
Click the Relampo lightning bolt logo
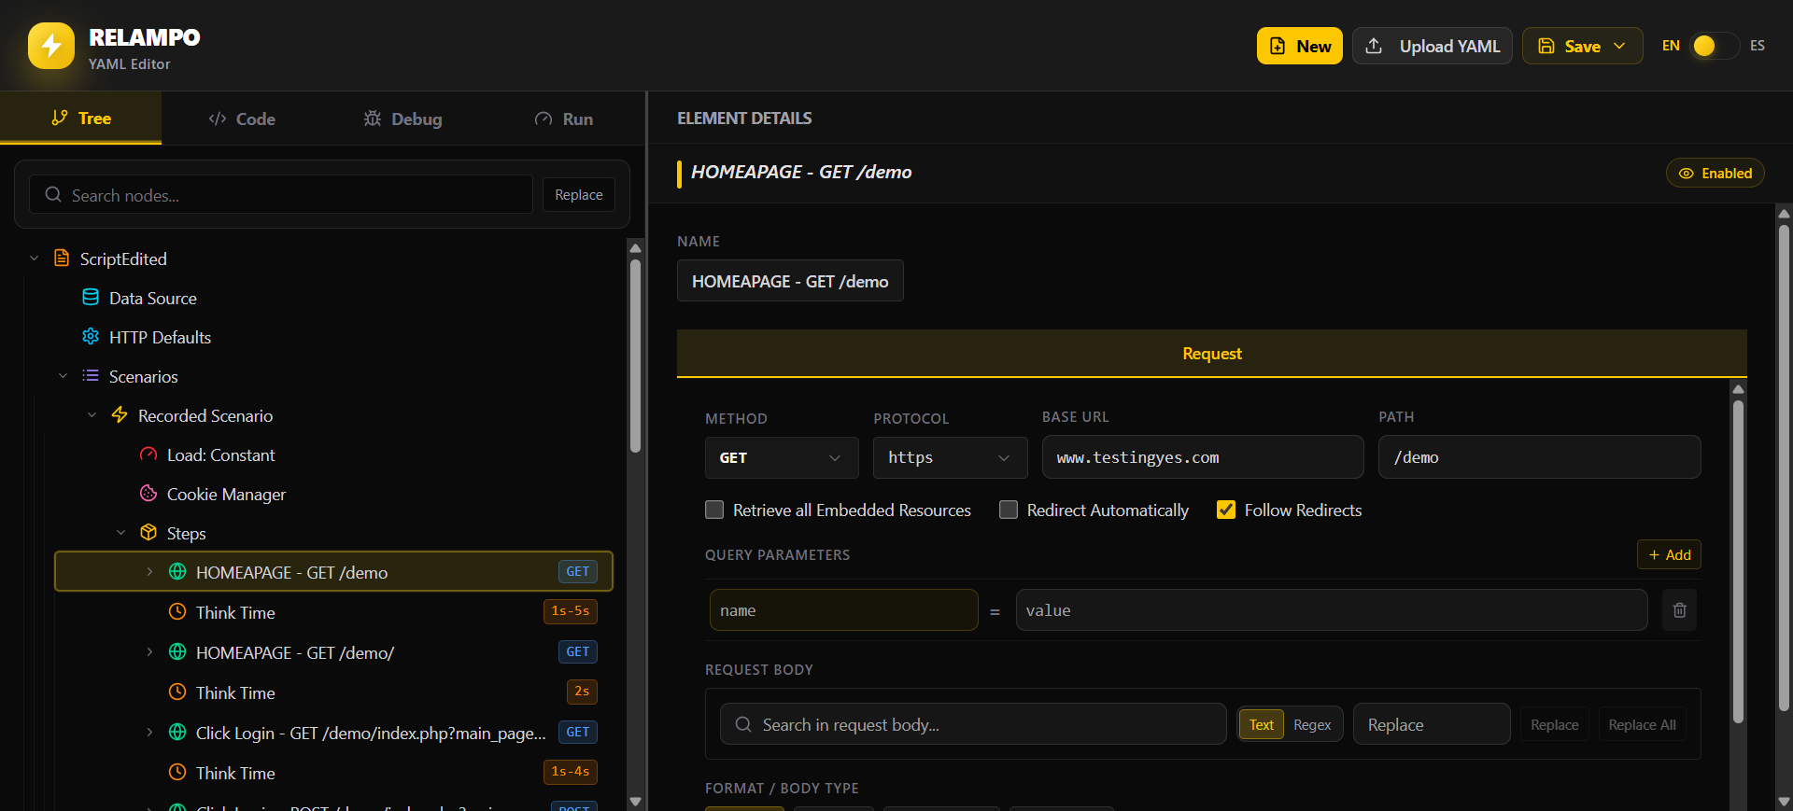51,46
